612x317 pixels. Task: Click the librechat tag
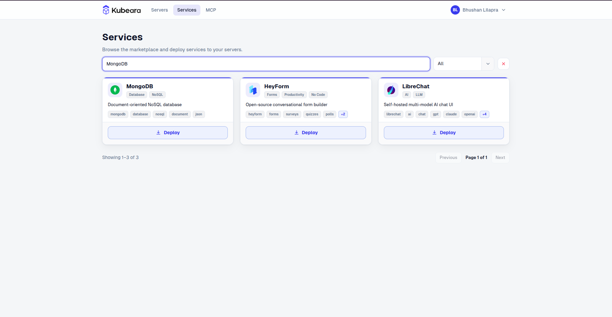[393, 114]
